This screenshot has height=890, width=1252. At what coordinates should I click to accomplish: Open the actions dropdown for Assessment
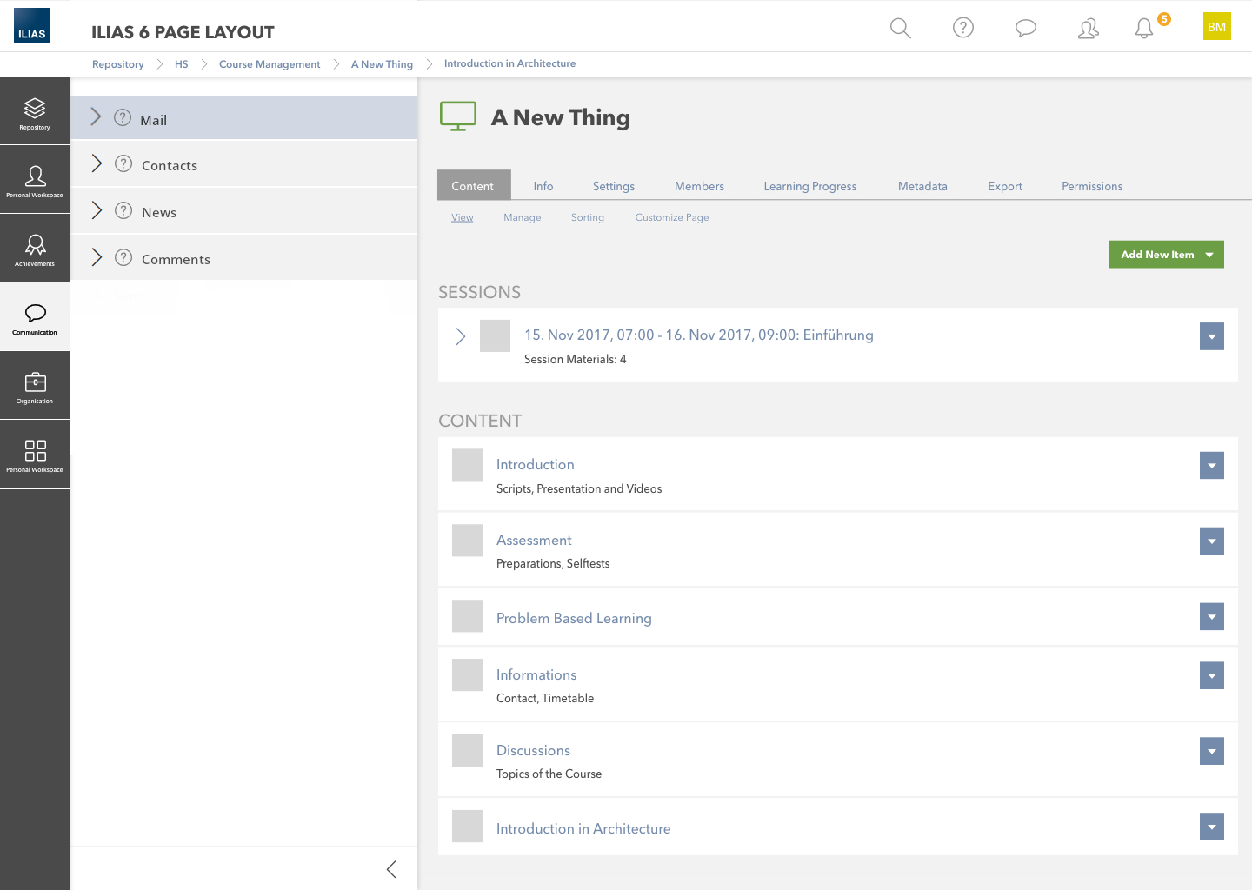tap(1211, 541)
